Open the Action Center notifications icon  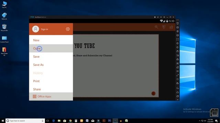click(x=216, y=121)
